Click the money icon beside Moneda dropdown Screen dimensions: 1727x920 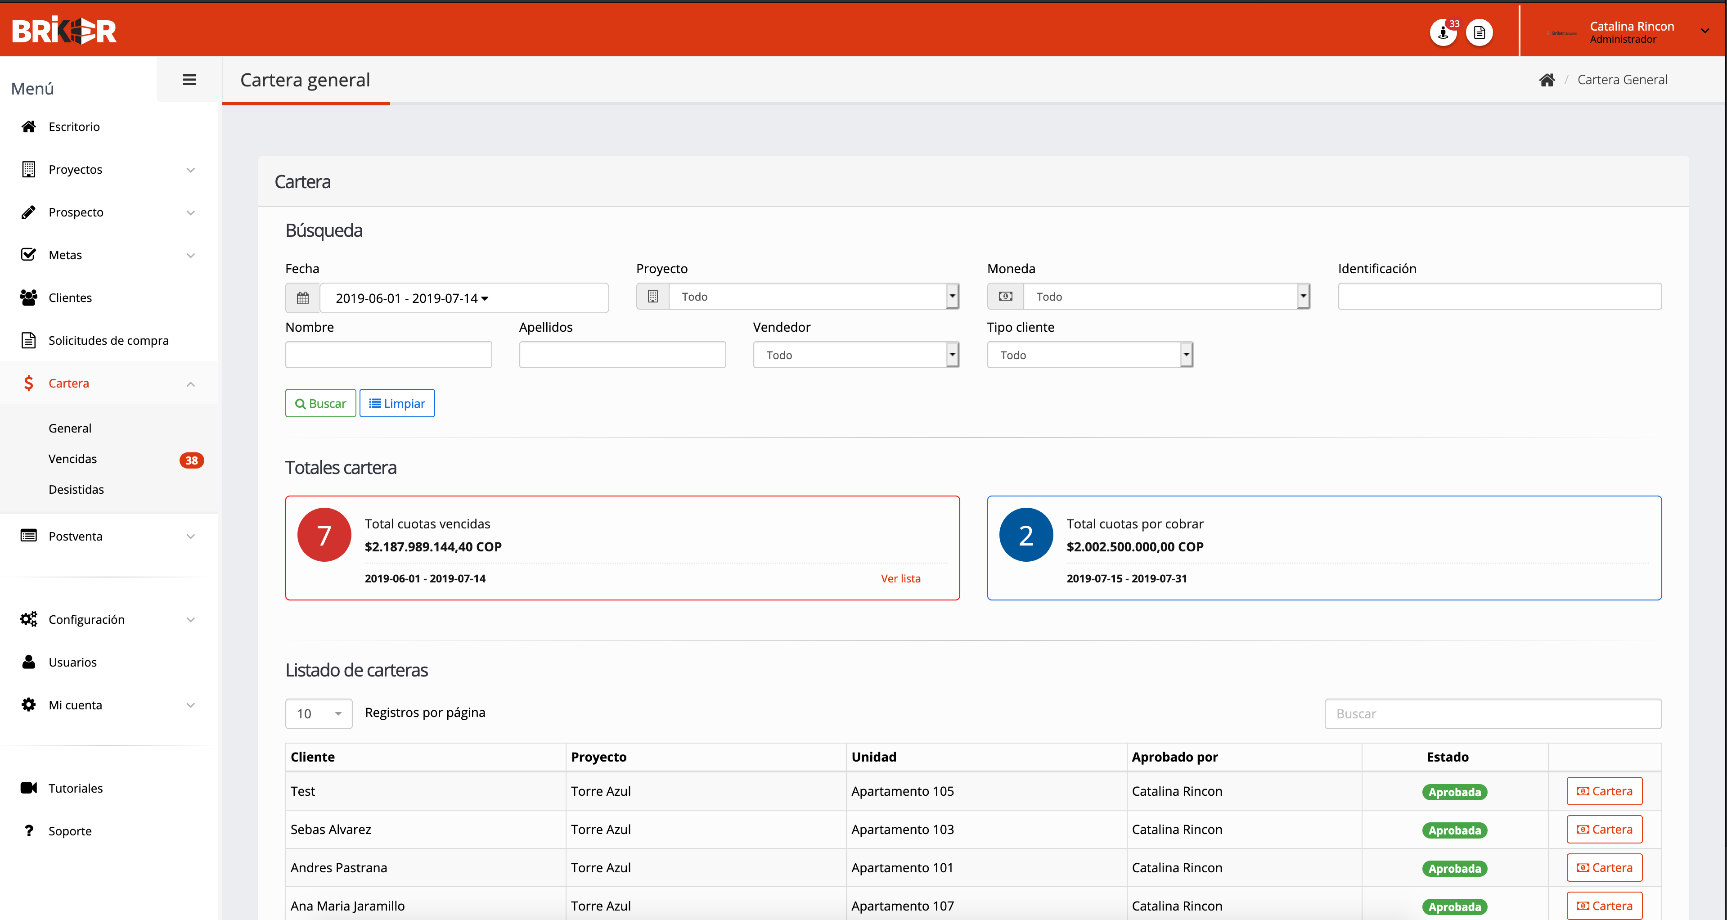(x=1005, y=296)
